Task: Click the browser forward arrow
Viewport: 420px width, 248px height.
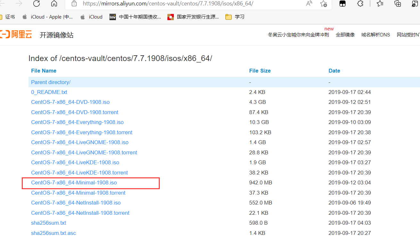Action: point(19,4)
